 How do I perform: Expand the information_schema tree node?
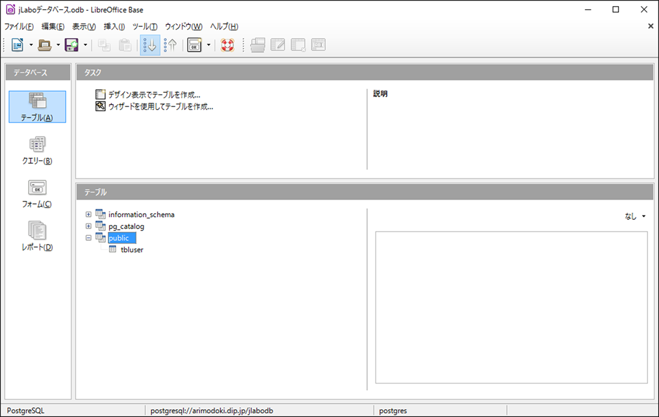(x=88, y=214)
